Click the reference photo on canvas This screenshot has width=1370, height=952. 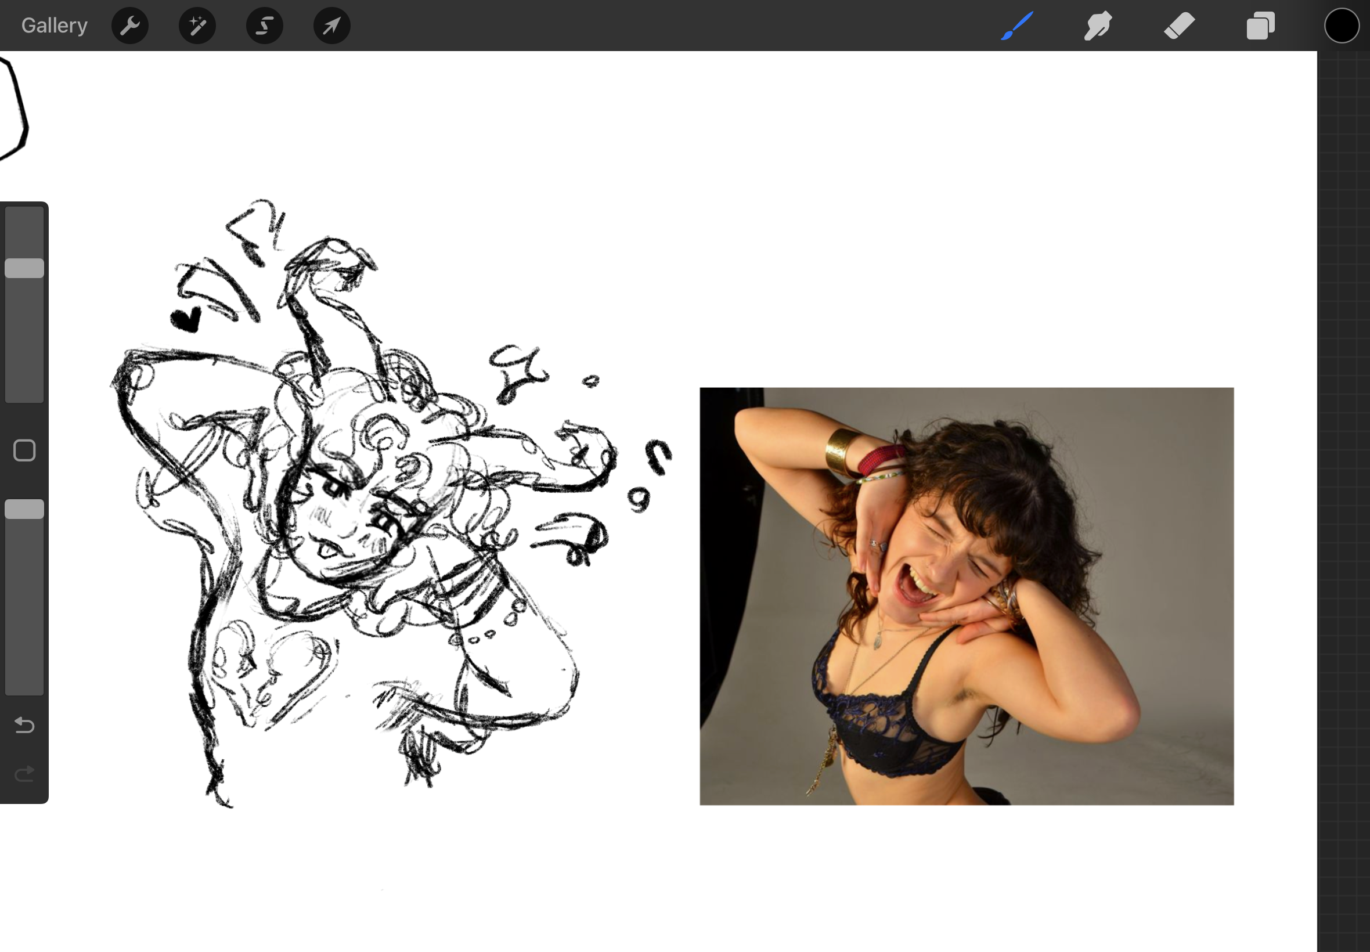point(966,596)
